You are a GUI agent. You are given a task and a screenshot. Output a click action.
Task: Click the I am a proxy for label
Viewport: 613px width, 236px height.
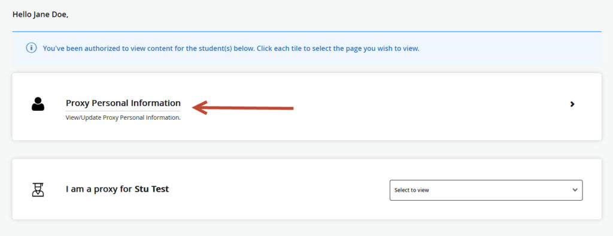pyautogui.click(x=99, y=189)
